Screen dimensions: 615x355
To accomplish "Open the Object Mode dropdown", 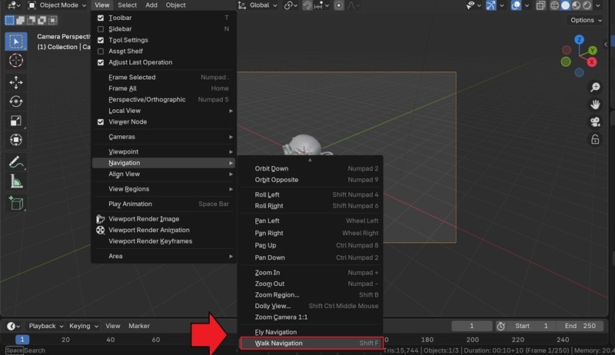I will click(x=57, y=5).
